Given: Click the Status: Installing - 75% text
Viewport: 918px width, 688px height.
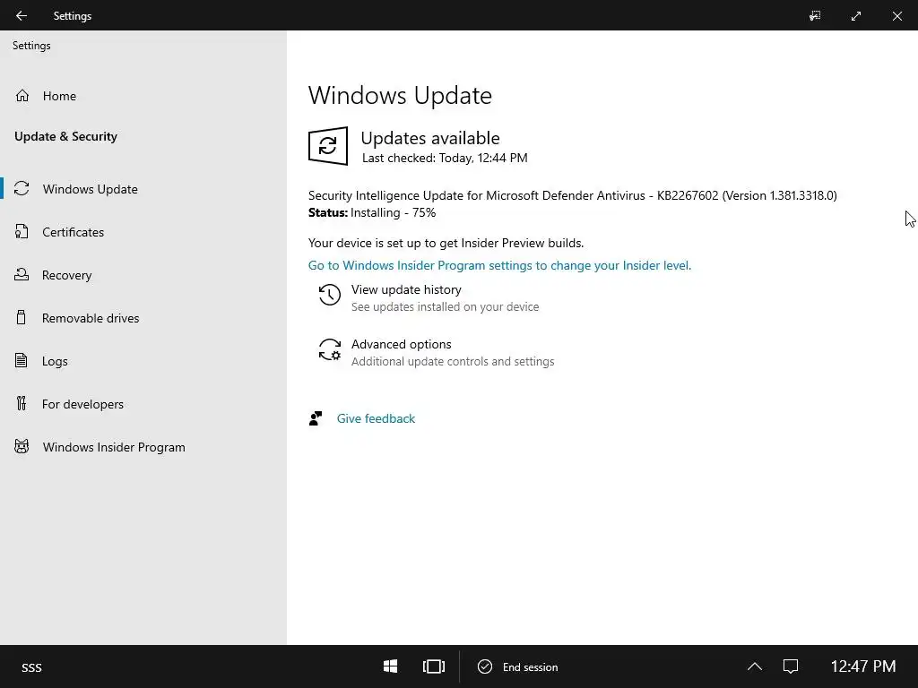Looking at the screenshot, I should 372,212.
